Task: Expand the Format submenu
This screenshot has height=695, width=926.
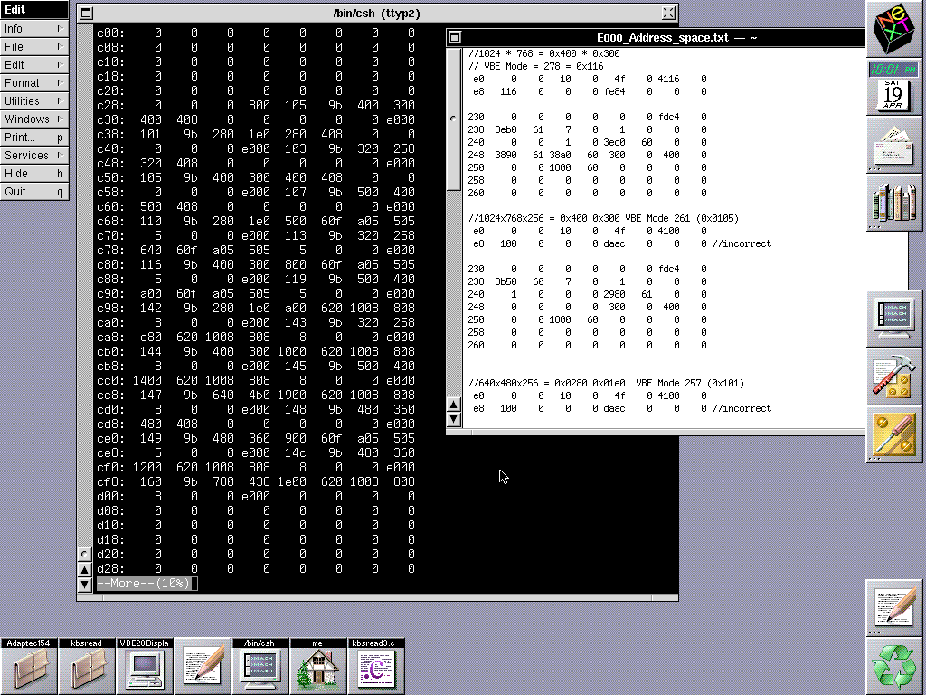Action: click(x=34, y=83)
